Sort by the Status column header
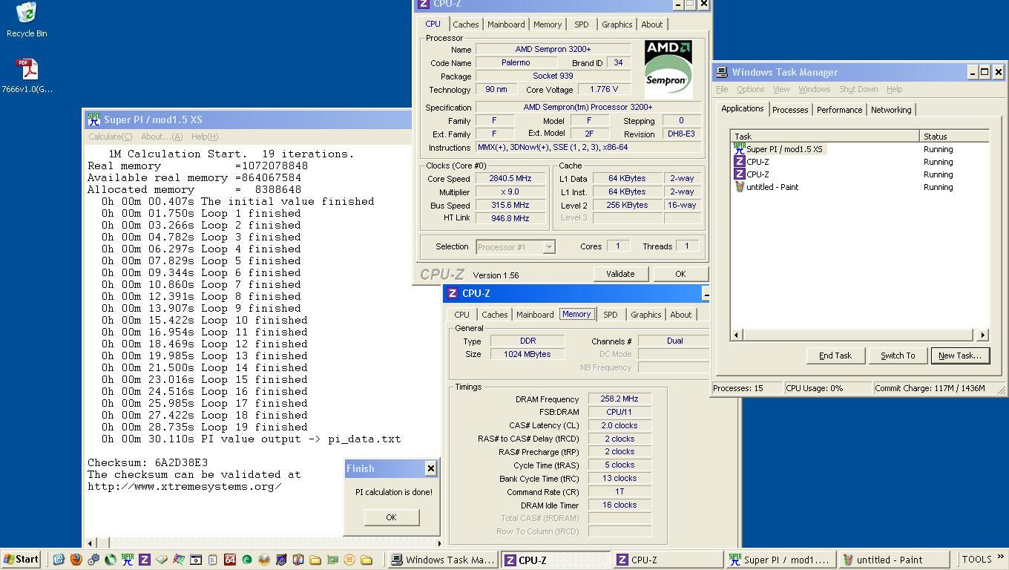1009x570 pixels. coord(954,137)
